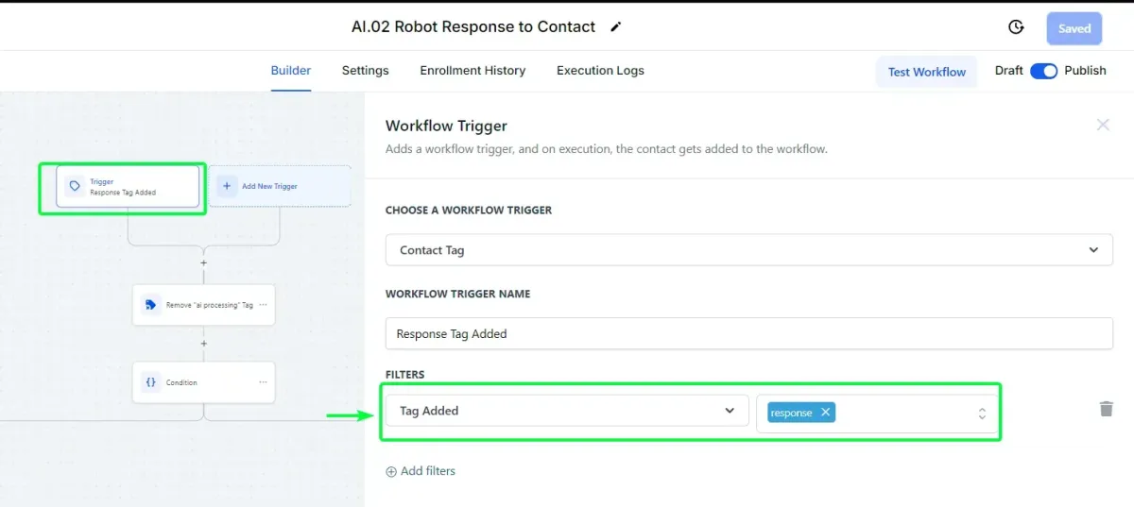Click the plus icon on Add New Trigger
The image size is (1134, 507).
[227, 186]
